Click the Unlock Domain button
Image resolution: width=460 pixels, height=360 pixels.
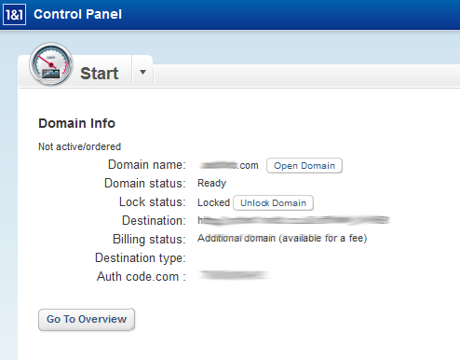coord(273,203)
